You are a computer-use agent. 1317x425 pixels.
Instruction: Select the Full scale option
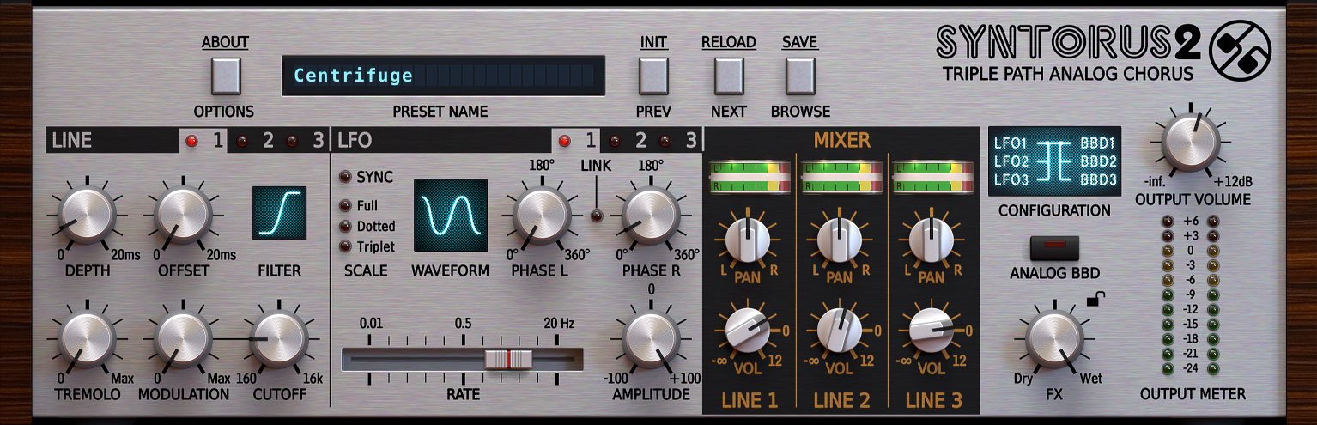346,206
